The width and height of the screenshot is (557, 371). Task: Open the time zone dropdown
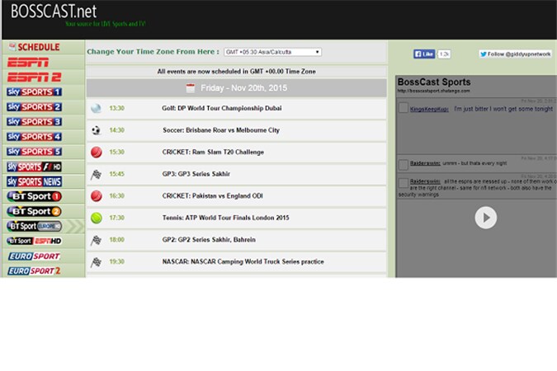(x=272, y=52)
